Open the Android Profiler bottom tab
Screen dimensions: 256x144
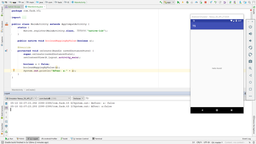(49, 139)
